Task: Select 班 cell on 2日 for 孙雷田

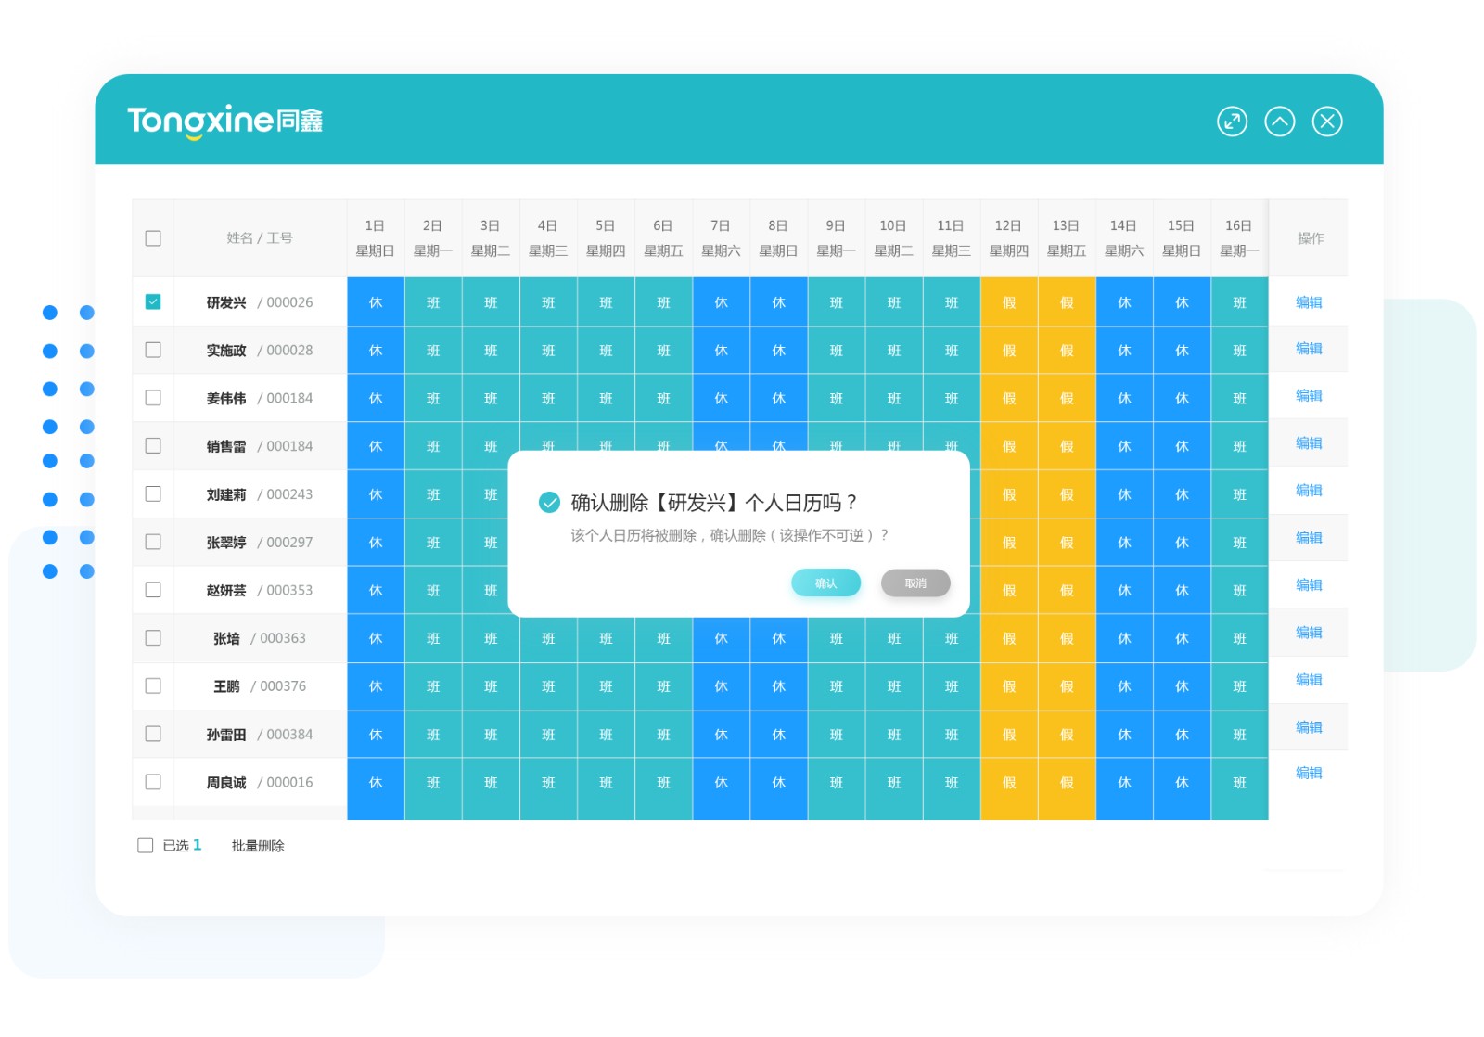Action: [433, 735]
